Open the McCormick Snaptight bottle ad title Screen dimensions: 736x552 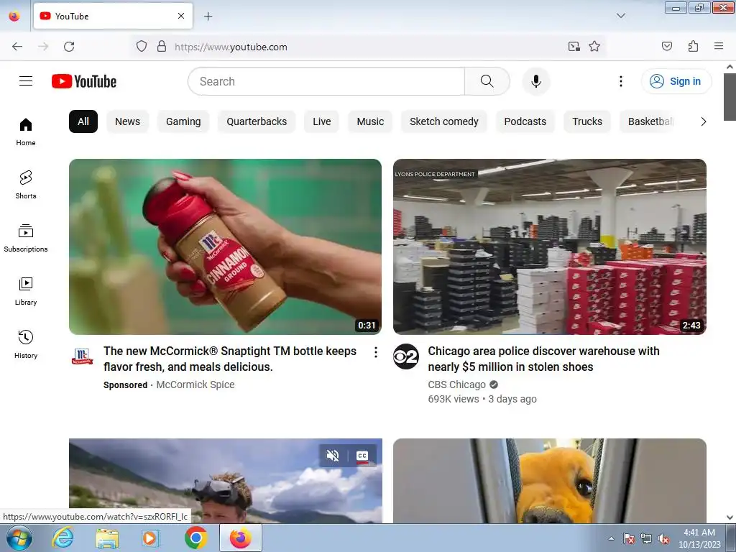230,359
